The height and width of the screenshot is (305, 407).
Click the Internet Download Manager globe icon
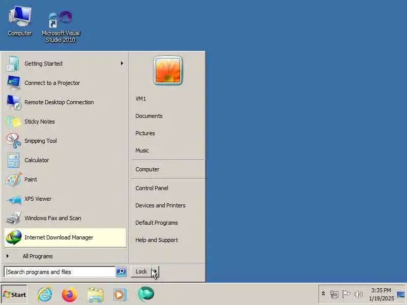tap(14, 237)
